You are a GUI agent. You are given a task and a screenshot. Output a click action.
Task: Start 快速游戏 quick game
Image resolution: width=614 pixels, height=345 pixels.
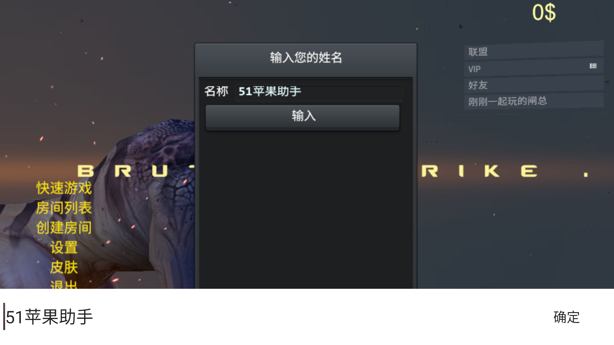pos(64,188)
